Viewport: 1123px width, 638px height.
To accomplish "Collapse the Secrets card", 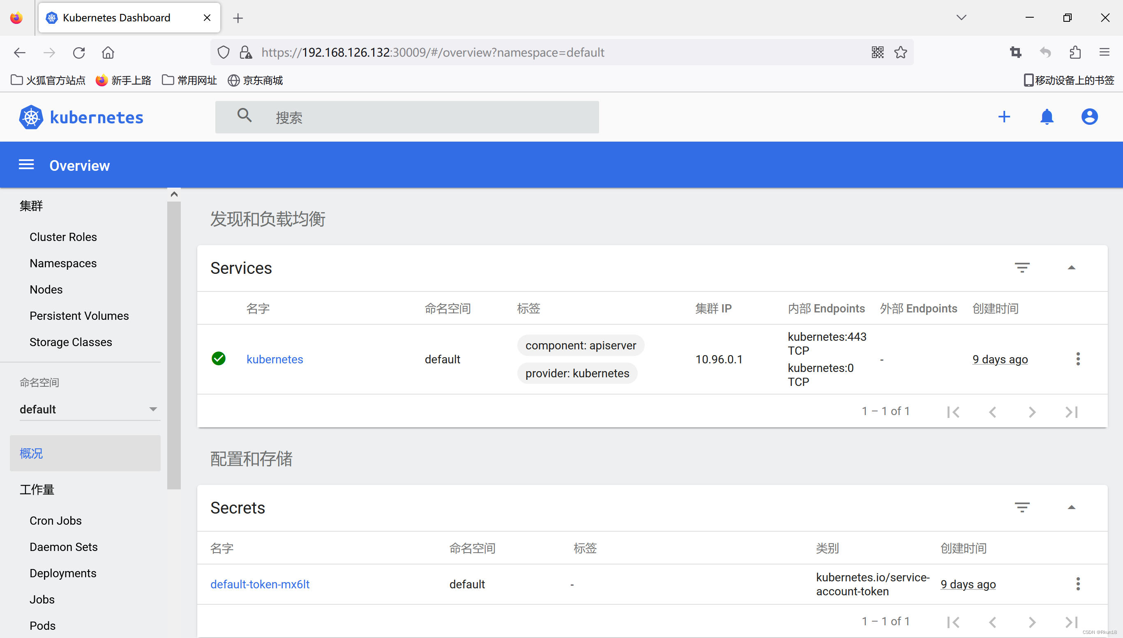I will [x=1071, y=507].
